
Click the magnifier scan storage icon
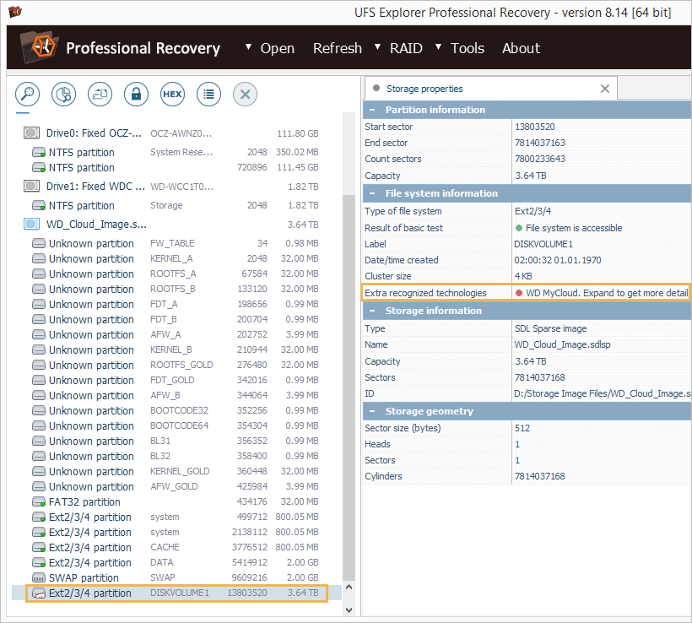[x=27, y=94]
